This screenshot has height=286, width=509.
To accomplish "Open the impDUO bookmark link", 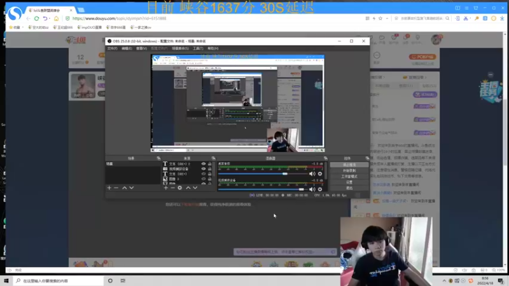I will tap(90, 27).
